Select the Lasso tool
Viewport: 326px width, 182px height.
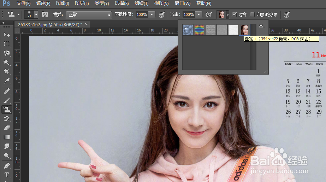7,53
